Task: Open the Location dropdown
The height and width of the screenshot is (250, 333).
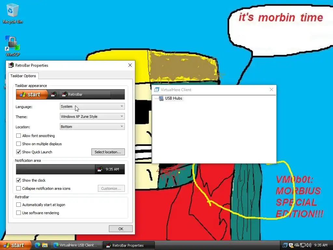Action: (92, 127)
